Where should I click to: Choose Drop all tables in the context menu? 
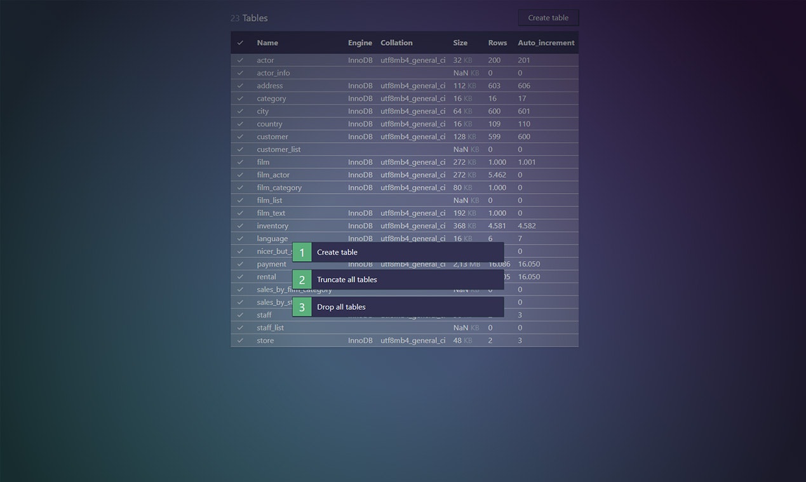click(398, 307)
